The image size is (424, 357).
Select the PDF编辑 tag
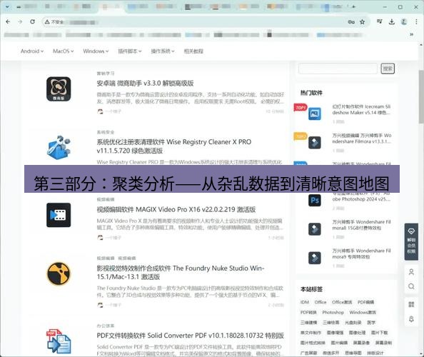(365, 302)
